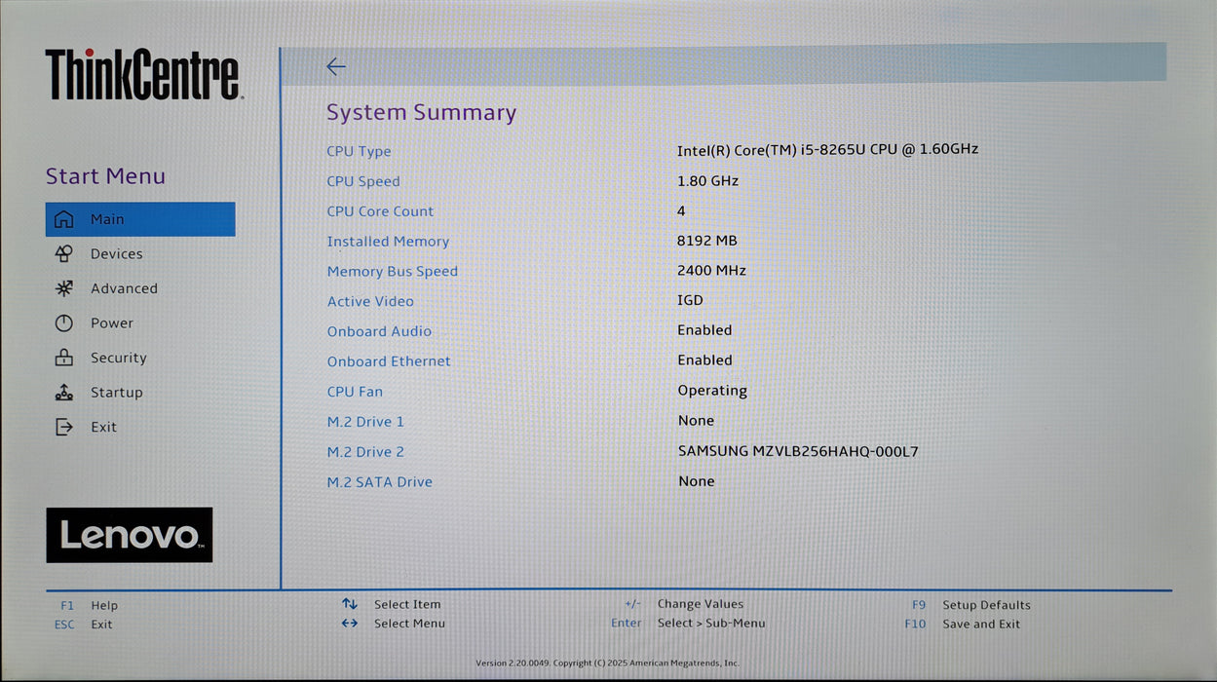Select the Memory Bus Speed label
This screenshot has height=682, width=1217.
[392, 272]
